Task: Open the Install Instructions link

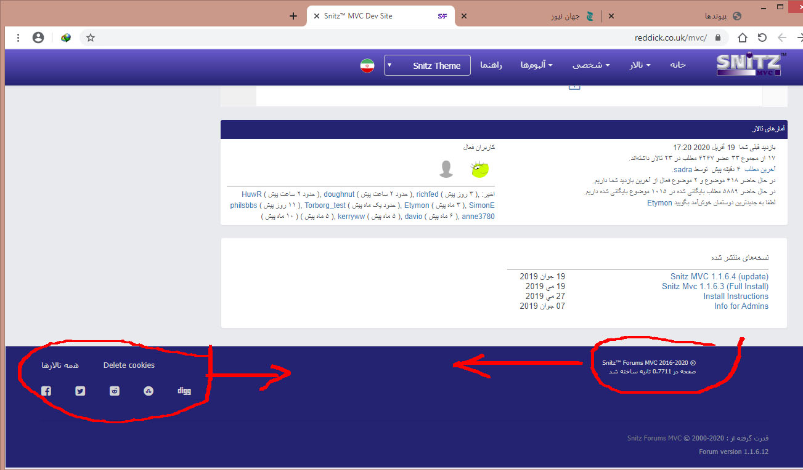Action: tap(736, 296)
